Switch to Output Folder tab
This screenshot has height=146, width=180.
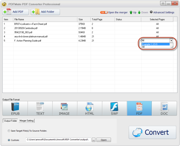(10, 121)
